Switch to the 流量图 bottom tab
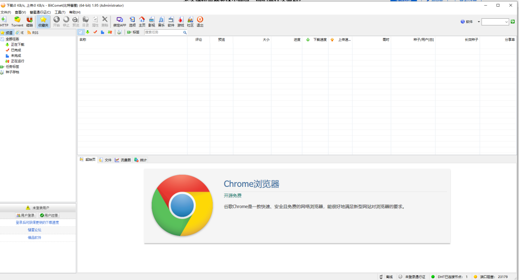Screen dimensions: 519x280 click(123, 160)
